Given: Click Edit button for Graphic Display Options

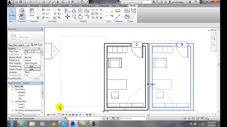Looking at the screenshot, I should (x=32, y=69).
